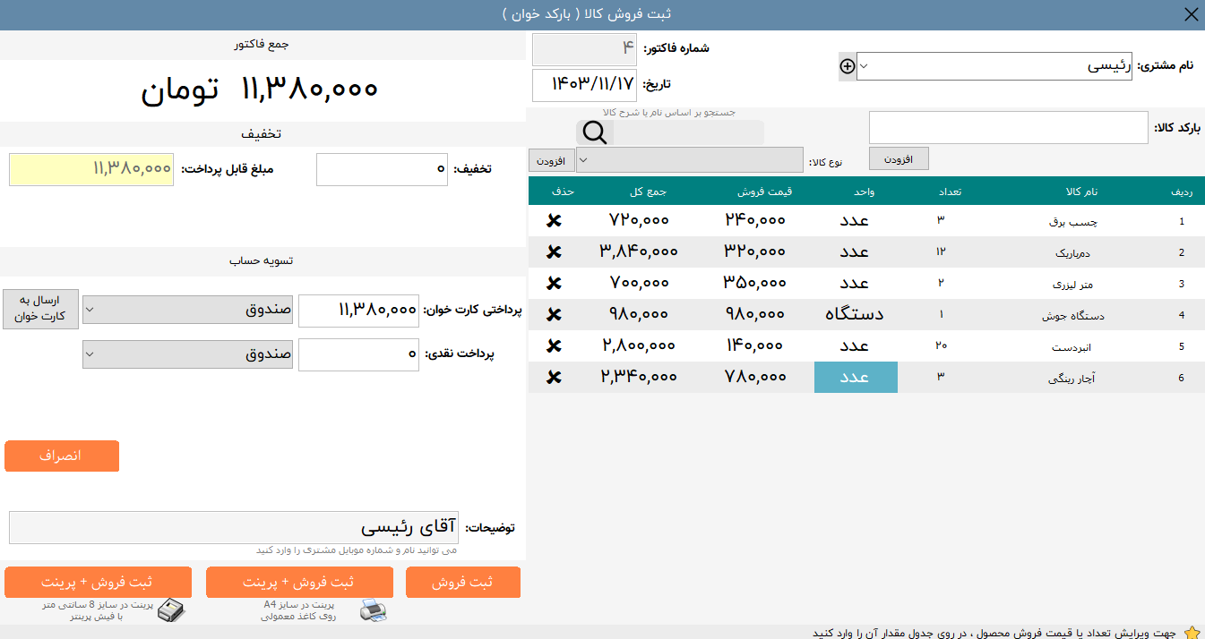Click the magnifier search icon
The image size is (1205, 639).
(x=595, y=132)
